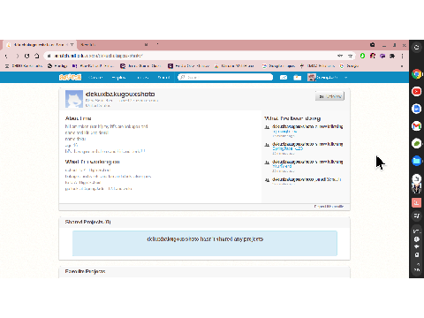Open the system status tray with wifi icon
Screen dimensions: 424x318
point(417,251)
